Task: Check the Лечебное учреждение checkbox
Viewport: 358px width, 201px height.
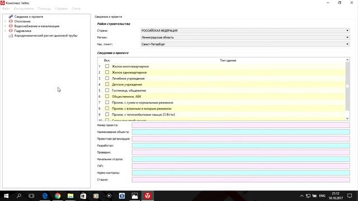Action: pos(107,78)
